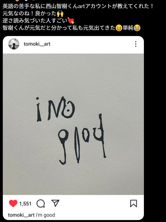Toggle the bookmark save icon

133,204
